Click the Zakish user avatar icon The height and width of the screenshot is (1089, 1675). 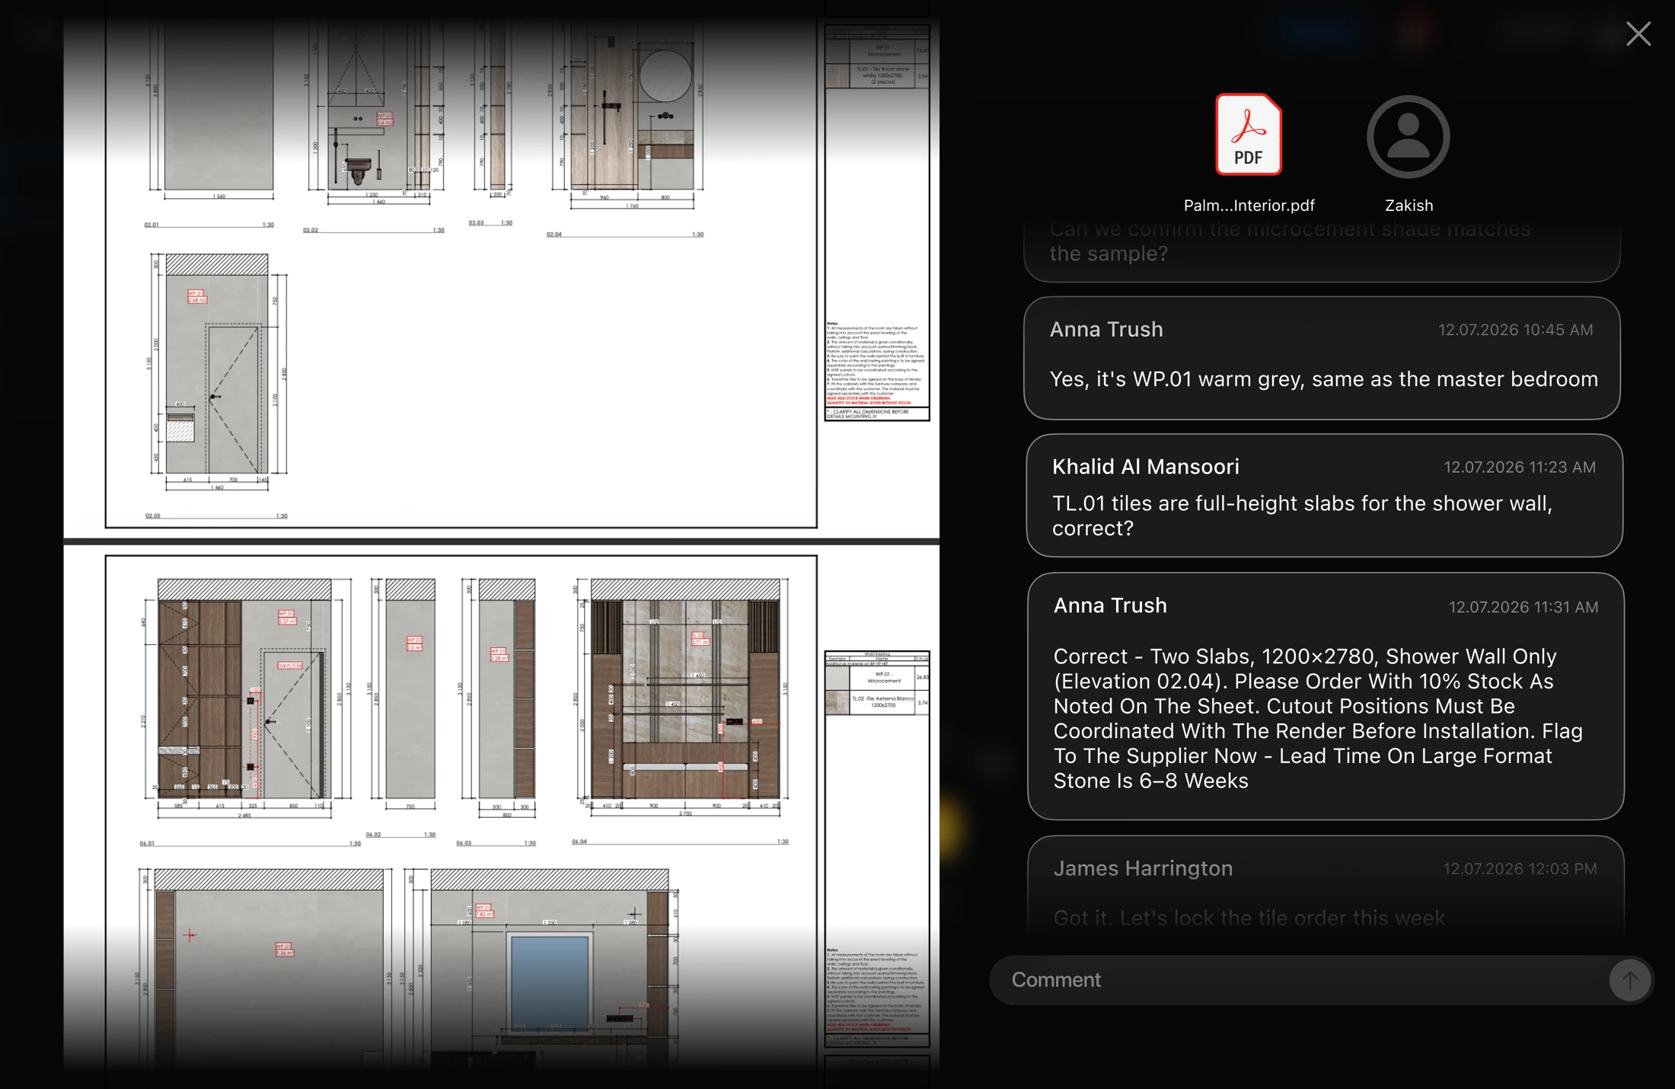(x=1408, y=136)
